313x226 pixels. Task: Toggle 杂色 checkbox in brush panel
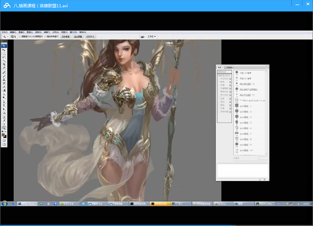[219, 98]
